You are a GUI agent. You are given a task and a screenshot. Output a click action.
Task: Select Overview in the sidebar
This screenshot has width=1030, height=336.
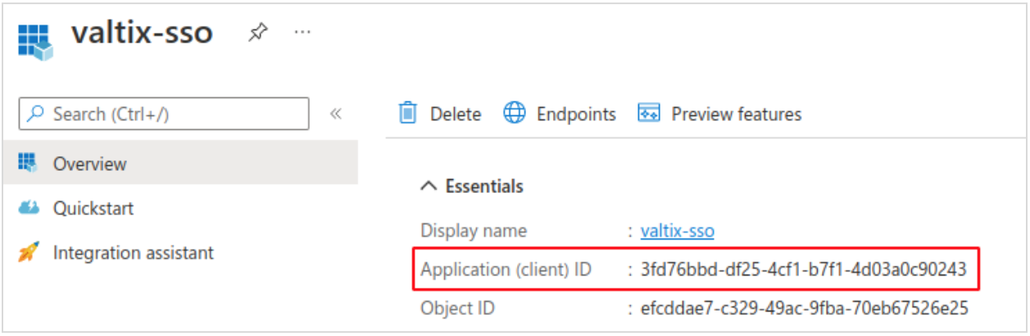click(89, 164)
